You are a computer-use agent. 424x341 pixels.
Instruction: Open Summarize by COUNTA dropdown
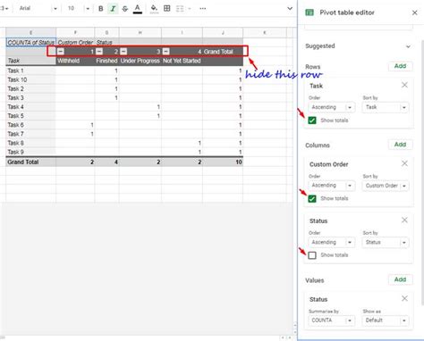332,320
